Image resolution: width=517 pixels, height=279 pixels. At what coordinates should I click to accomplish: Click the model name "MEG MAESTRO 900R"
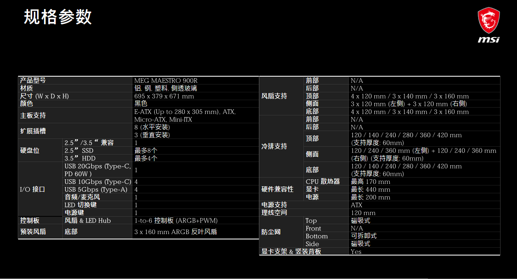coord(166,81)
